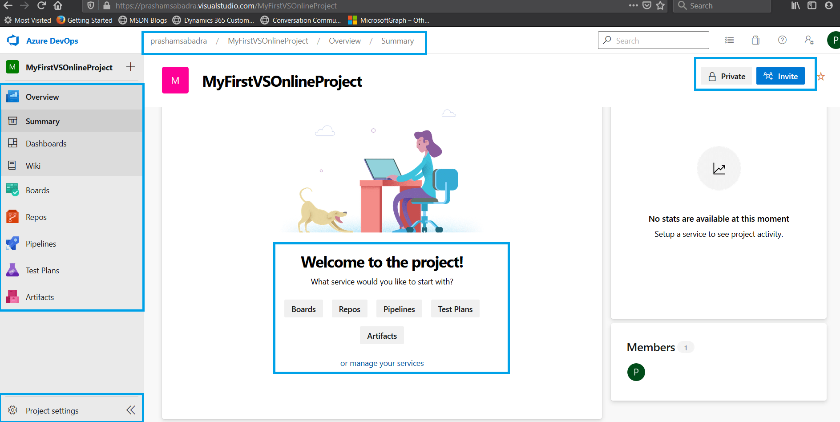This screenshot has height=422, width=840.
Task: Click the tracking protection shield icon
Action: click(91, 5)
